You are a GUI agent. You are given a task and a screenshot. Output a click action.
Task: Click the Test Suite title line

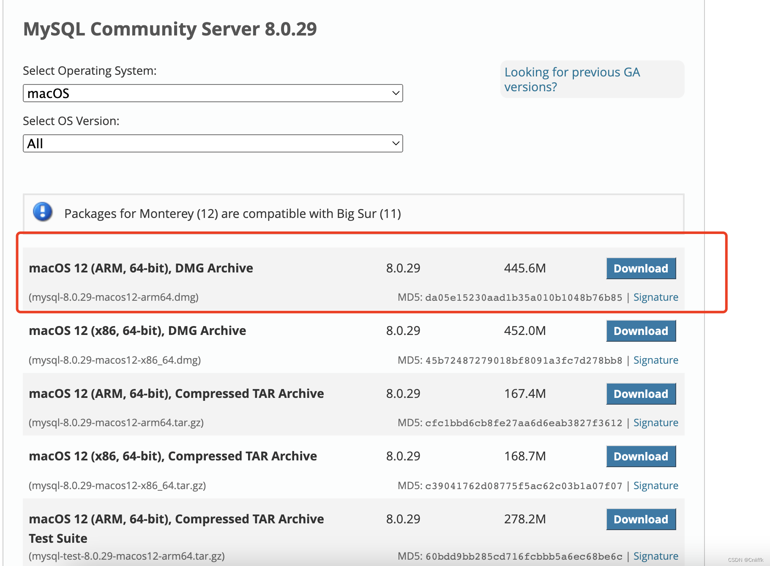click(x=58, y=539)
